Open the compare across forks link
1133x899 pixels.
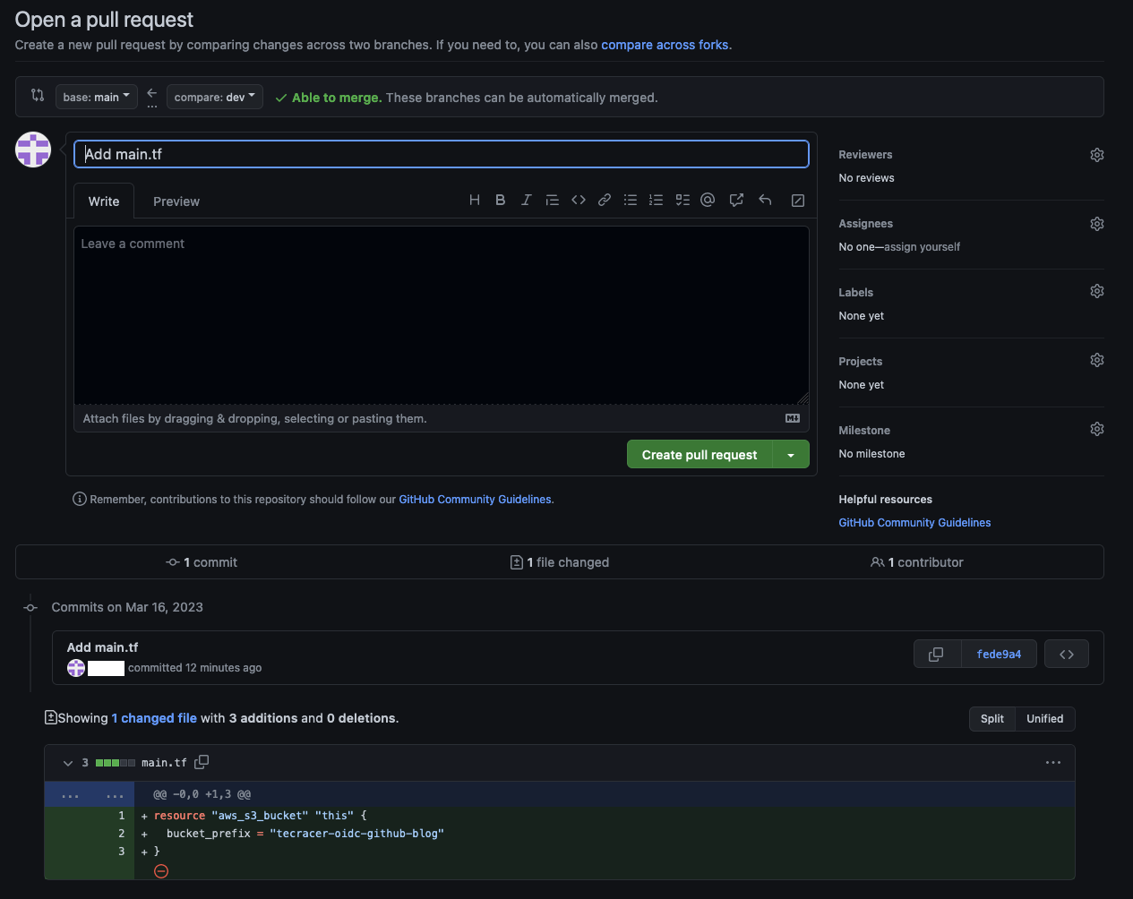click(665, 44)
